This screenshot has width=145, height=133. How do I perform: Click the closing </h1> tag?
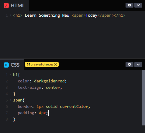point(120,15)
